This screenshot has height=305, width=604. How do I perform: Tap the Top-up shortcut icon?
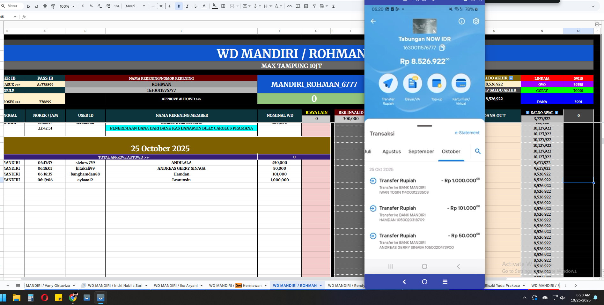tap(437, 83)
